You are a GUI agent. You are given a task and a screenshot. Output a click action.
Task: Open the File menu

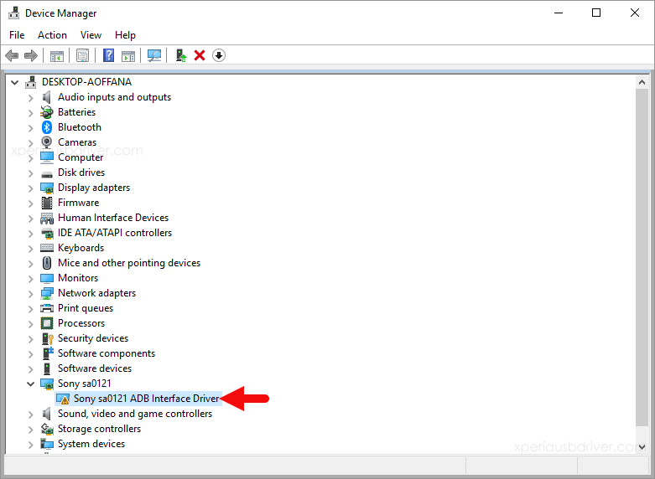pos(17,35)
